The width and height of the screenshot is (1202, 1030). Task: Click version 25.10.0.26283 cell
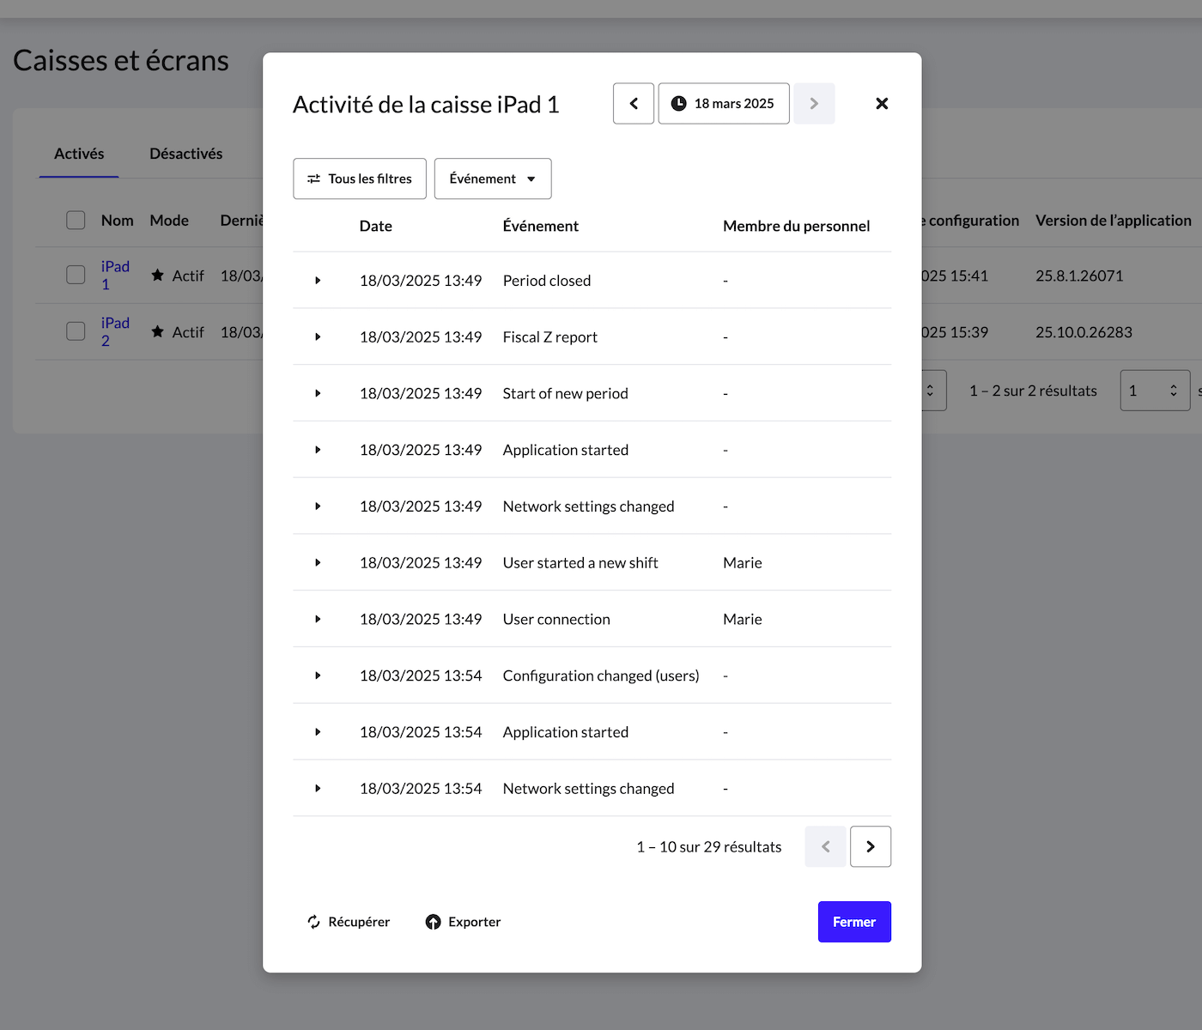(1084, 332)
